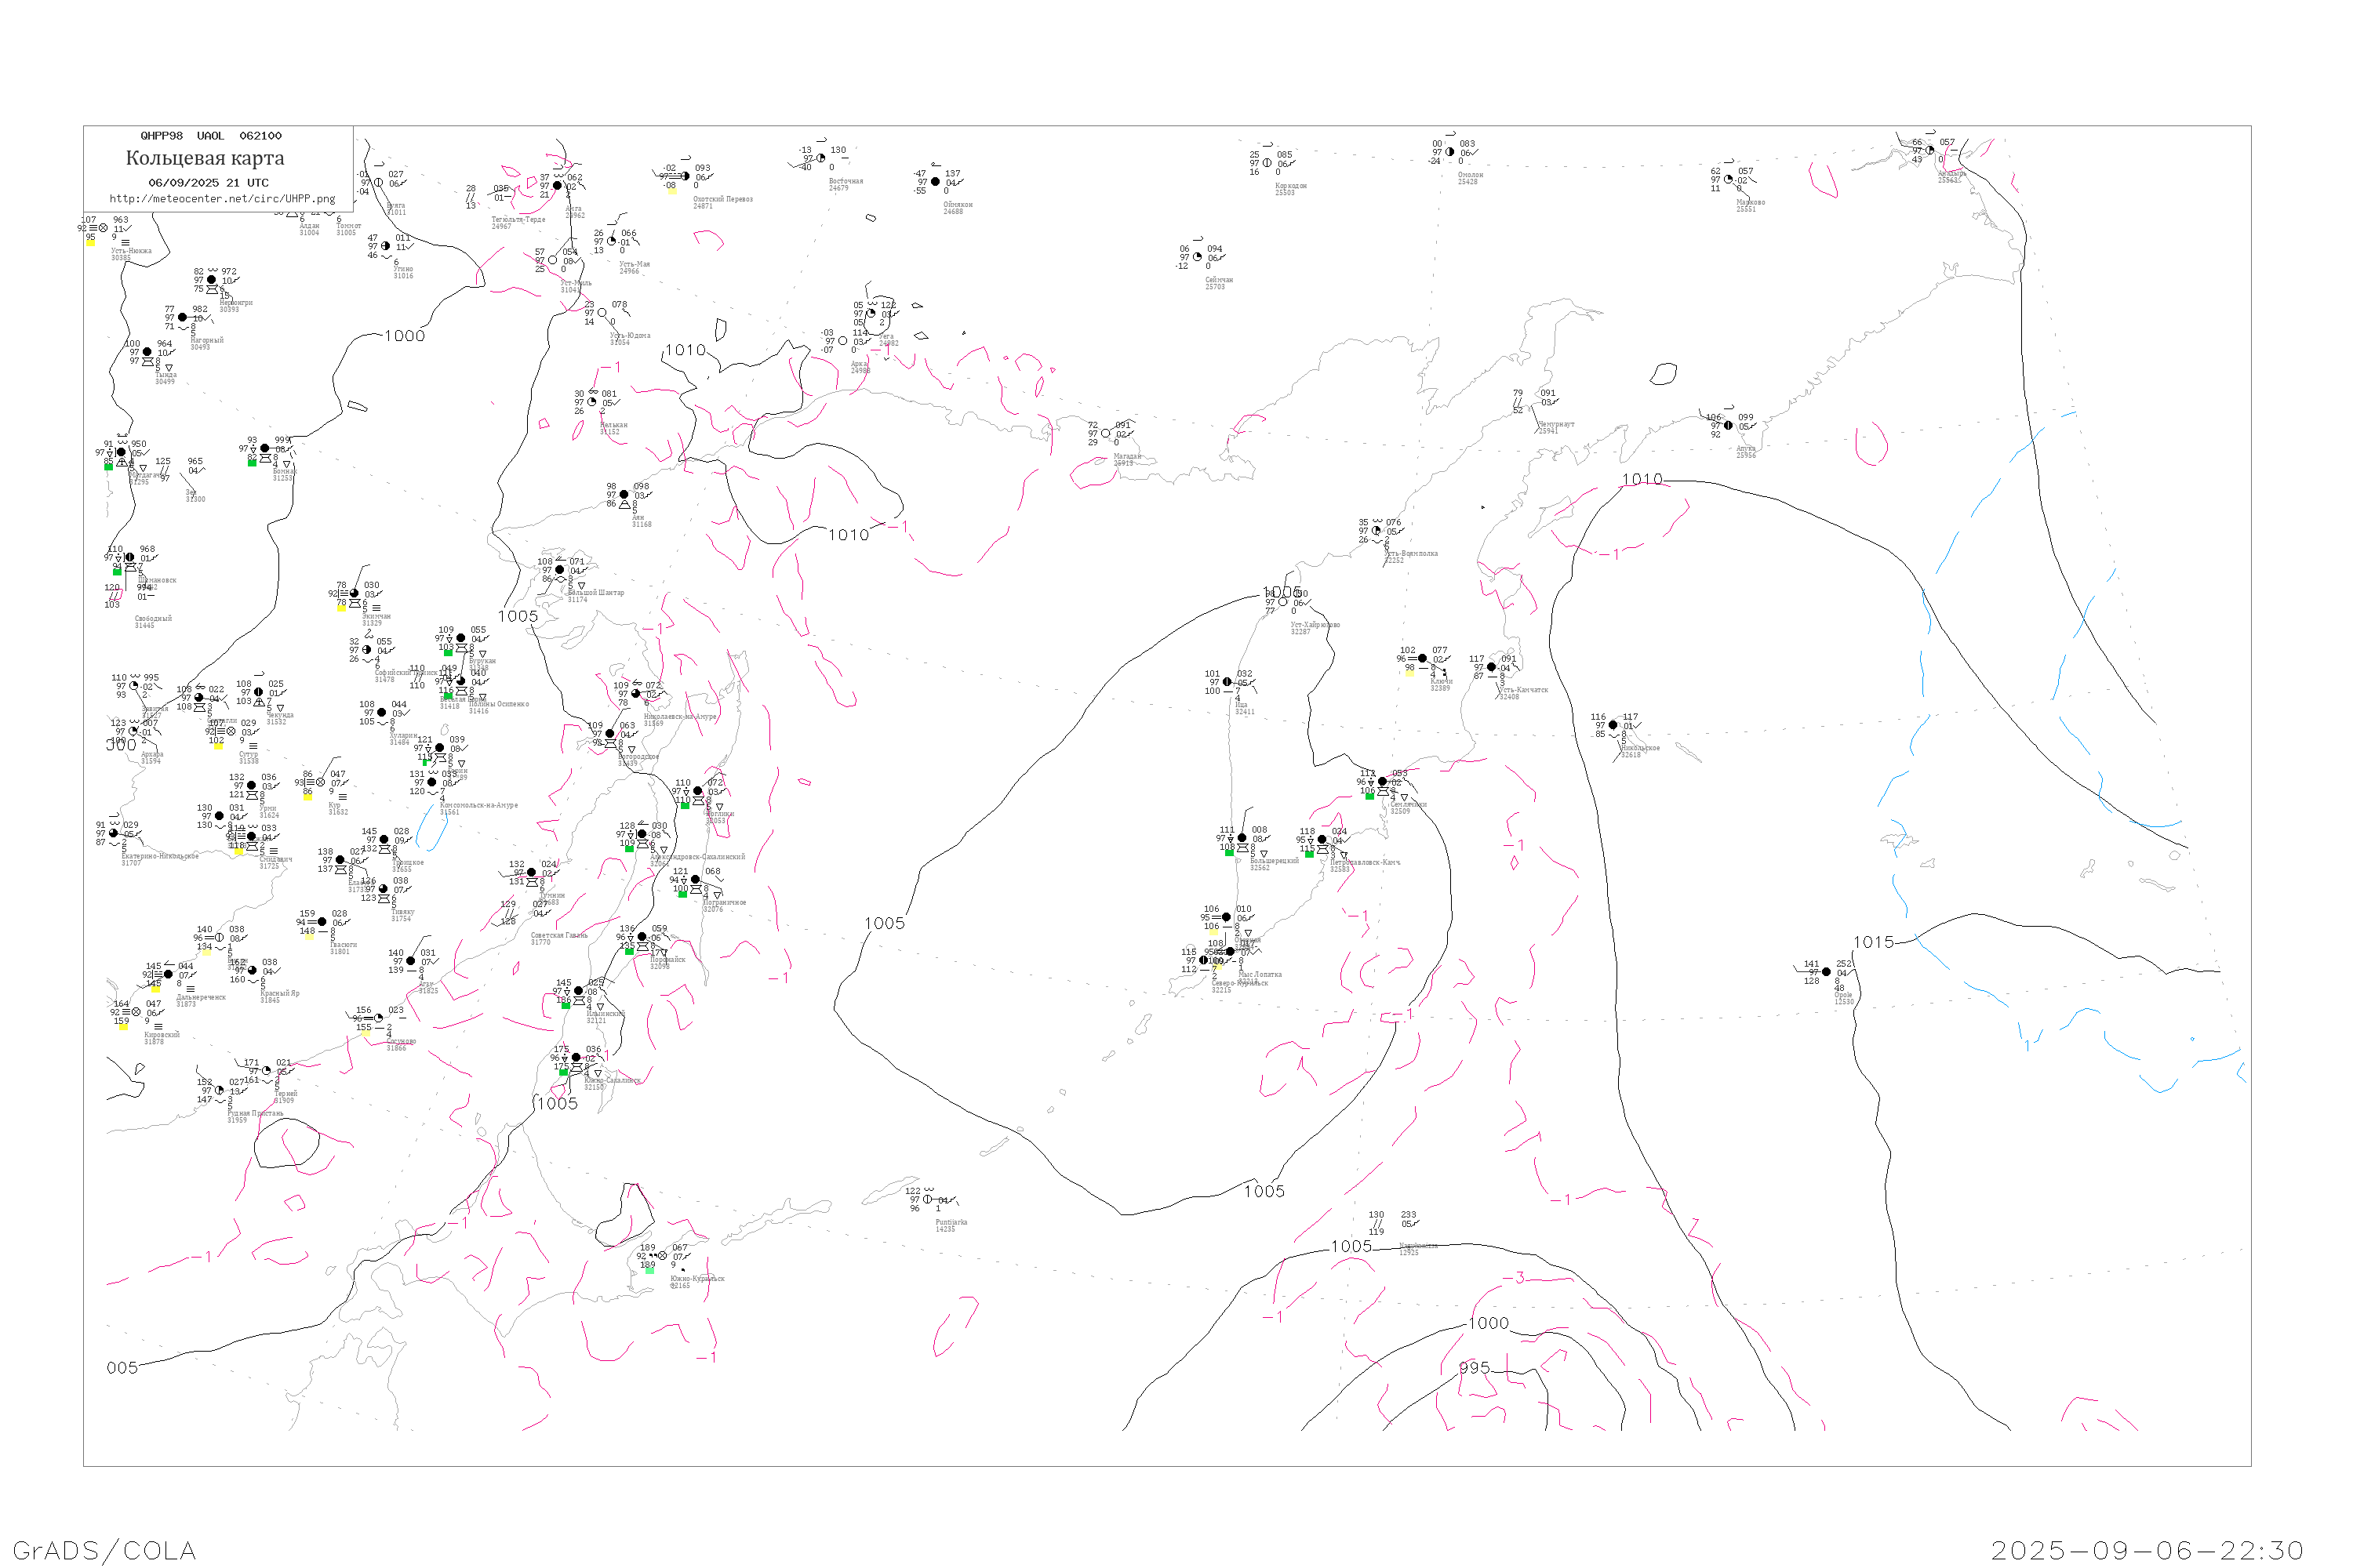Click the GrADS/COLA label
Image resolution: width=2353 pixels, height=1568 pixels.
[104, 1550]
